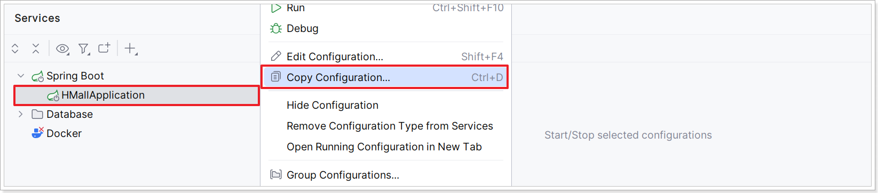Click Hide Configuration in the menu
This screenshot has height=193, width=878.
[x=332, y=105]
